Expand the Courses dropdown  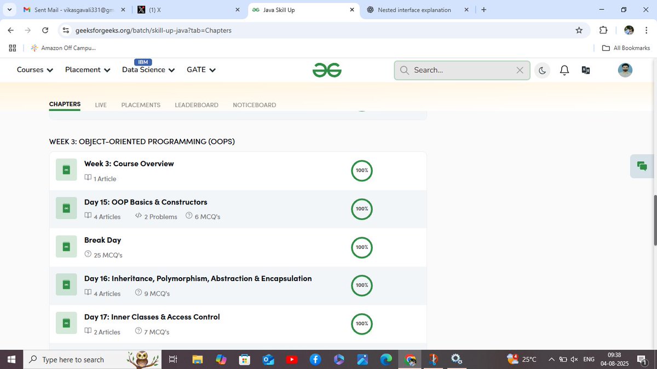point(35,70)
